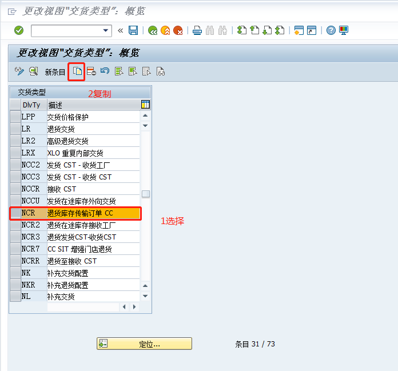The width and height of the screenshot is (398, 371).
Task: Click the glasses document icon after Deselect All
Action: point(161,71)
